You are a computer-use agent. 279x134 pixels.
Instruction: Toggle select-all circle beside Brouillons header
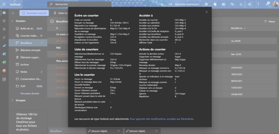click(52, 21)
